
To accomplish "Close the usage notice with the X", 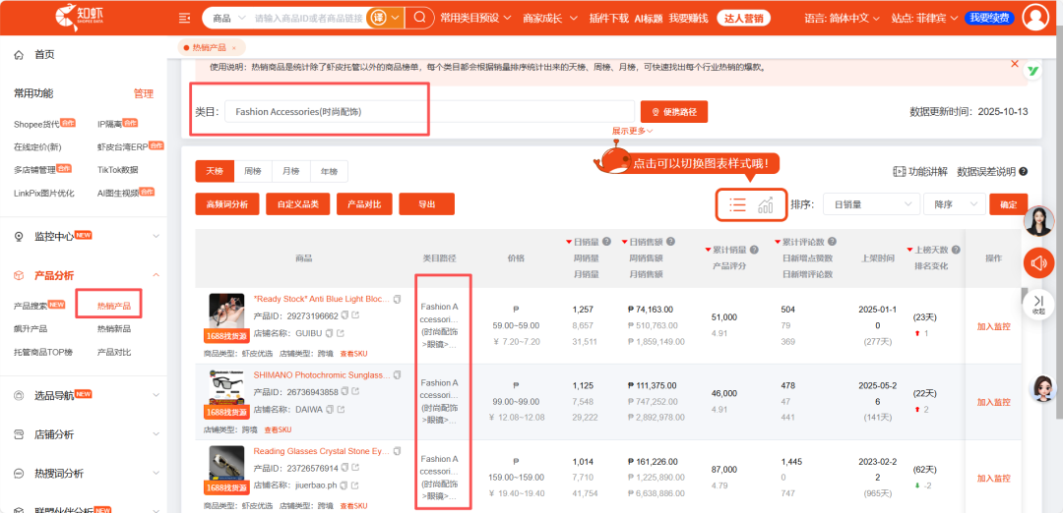I will (1015, 64).
